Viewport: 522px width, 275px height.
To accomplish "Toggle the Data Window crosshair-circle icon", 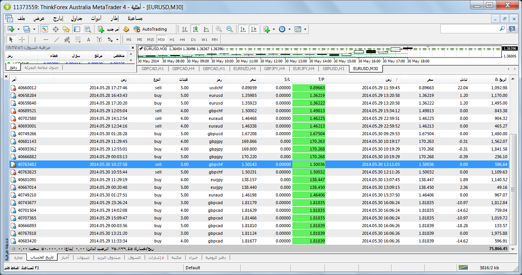I will tap(55, 29).
